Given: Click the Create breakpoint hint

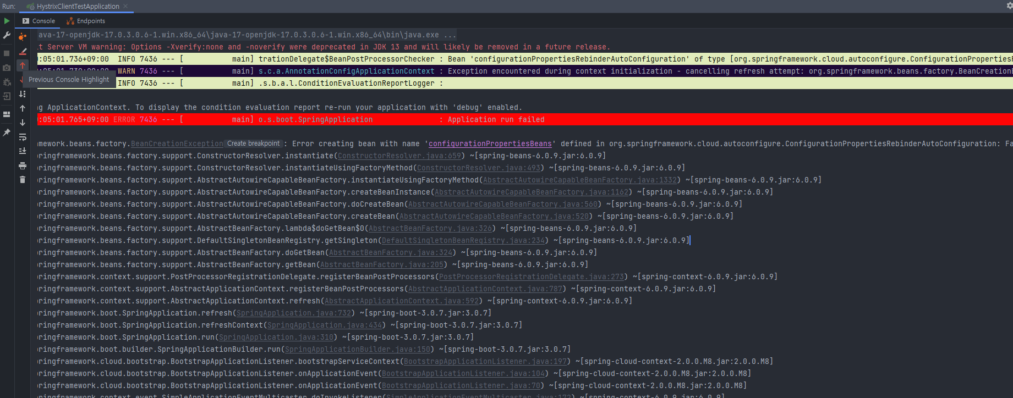Looking at the screenshot, I should coord(254,143).
